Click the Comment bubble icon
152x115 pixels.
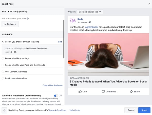[x=103, y=91]
